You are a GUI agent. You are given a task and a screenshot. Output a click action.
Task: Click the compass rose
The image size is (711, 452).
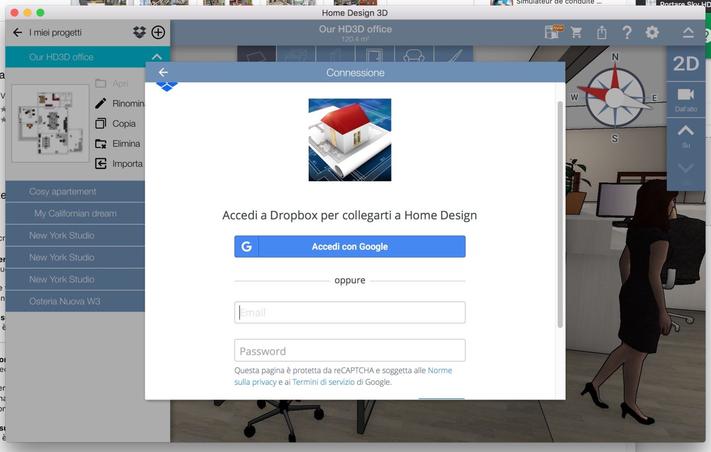[614, 97]
